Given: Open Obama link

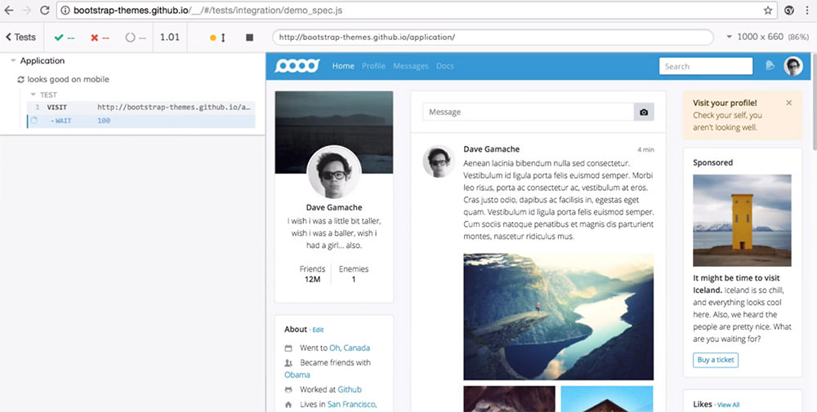Looking at the screenshot, I should click(297, 374).
